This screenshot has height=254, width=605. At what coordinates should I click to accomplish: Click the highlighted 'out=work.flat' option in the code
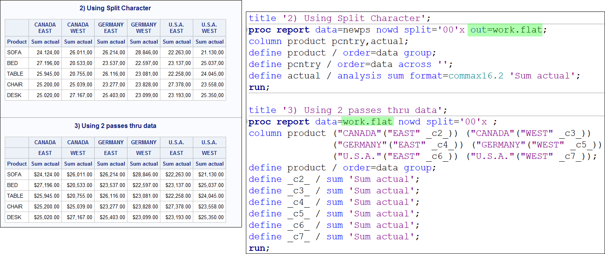(505, 30)
